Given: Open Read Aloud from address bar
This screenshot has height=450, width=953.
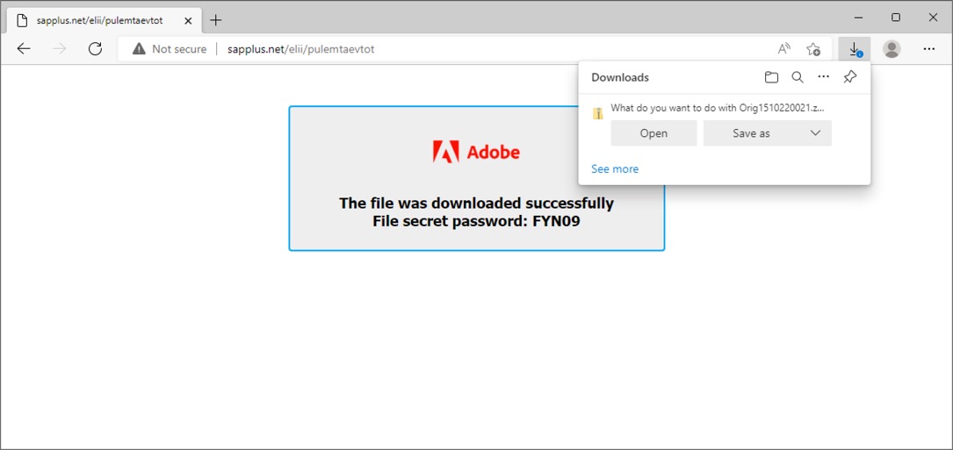Looking at the screenshot, I should coord(784,49).
